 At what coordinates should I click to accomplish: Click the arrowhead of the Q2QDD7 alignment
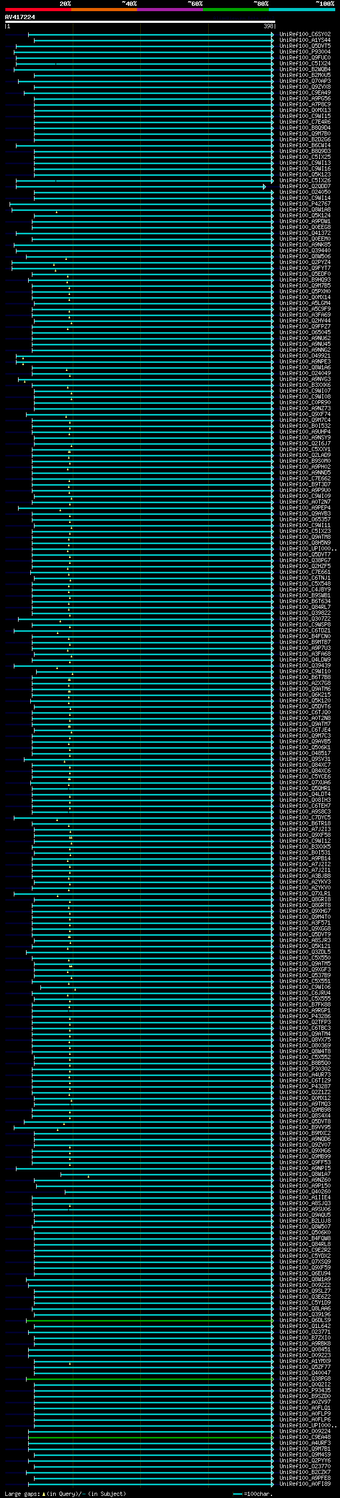pos(265,187)
